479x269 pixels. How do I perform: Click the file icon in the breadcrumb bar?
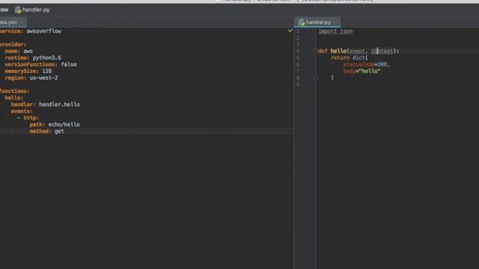(18, 10)
